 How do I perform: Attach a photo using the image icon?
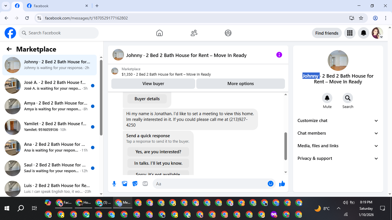pyautogui.click(x=125, y=184)
